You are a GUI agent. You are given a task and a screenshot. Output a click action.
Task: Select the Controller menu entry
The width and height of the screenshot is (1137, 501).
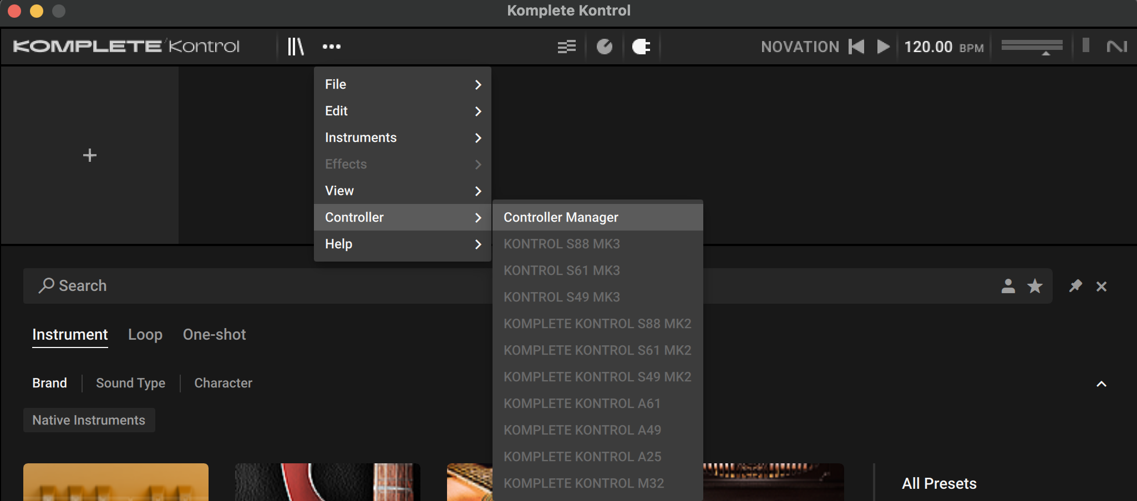(403, 217)
